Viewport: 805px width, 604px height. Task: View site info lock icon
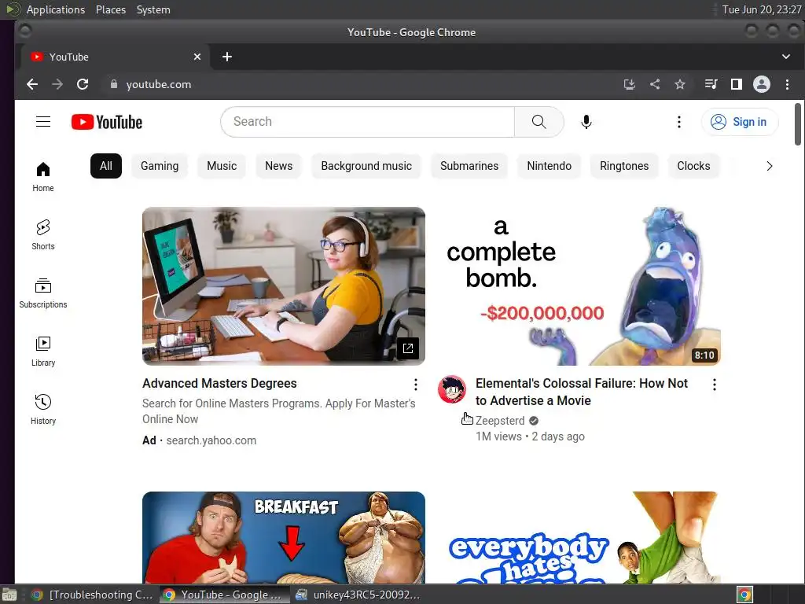click(114, 84)
